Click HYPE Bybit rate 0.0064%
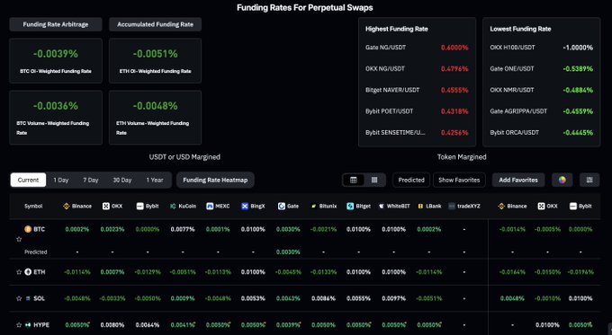Viewport: 612px width, 335px height. 148,325
